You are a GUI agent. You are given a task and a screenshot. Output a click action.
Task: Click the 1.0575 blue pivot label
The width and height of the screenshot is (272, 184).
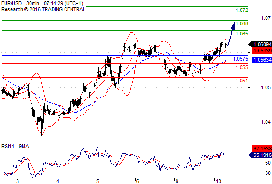pos(241,59)
